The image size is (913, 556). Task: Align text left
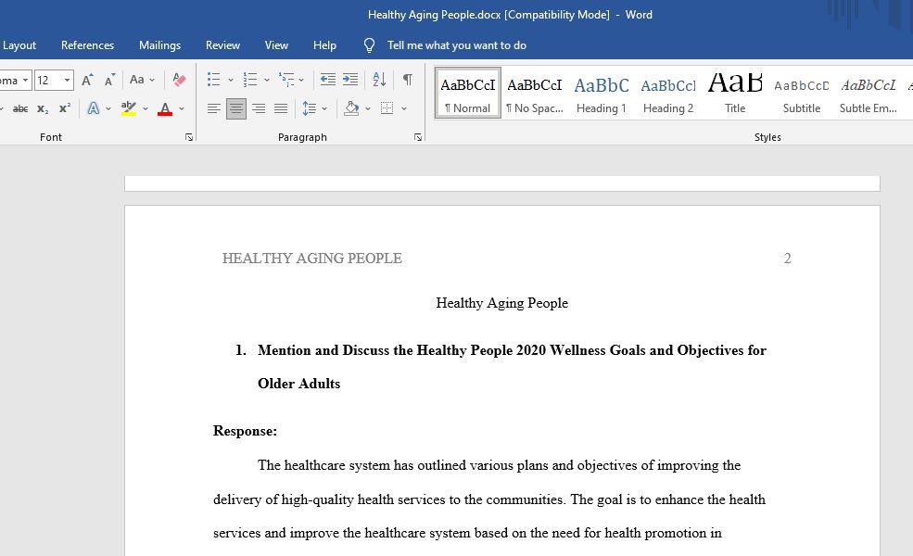214,108
